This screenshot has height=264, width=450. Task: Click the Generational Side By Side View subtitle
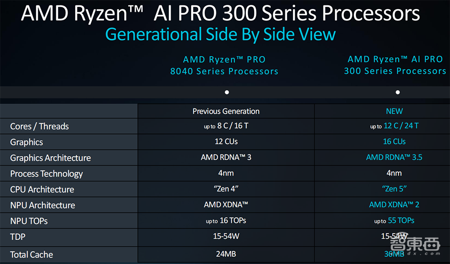(x=220, y=35)
